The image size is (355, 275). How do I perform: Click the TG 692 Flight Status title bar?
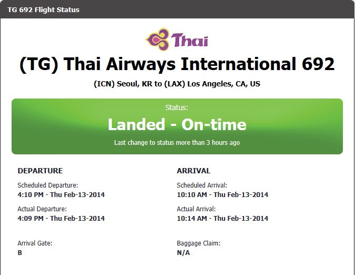(x=177, y=9)
